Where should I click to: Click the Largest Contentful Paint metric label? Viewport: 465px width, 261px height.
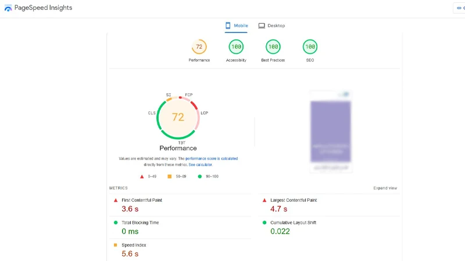click(x=294, y=200)
